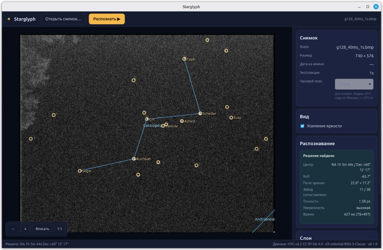Select the Achird star marker
The height and width of the screenshot is (250, 383).
point(182,121)
